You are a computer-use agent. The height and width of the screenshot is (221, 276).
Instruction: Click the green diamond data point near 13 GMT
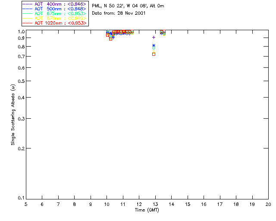pos(154,48)
